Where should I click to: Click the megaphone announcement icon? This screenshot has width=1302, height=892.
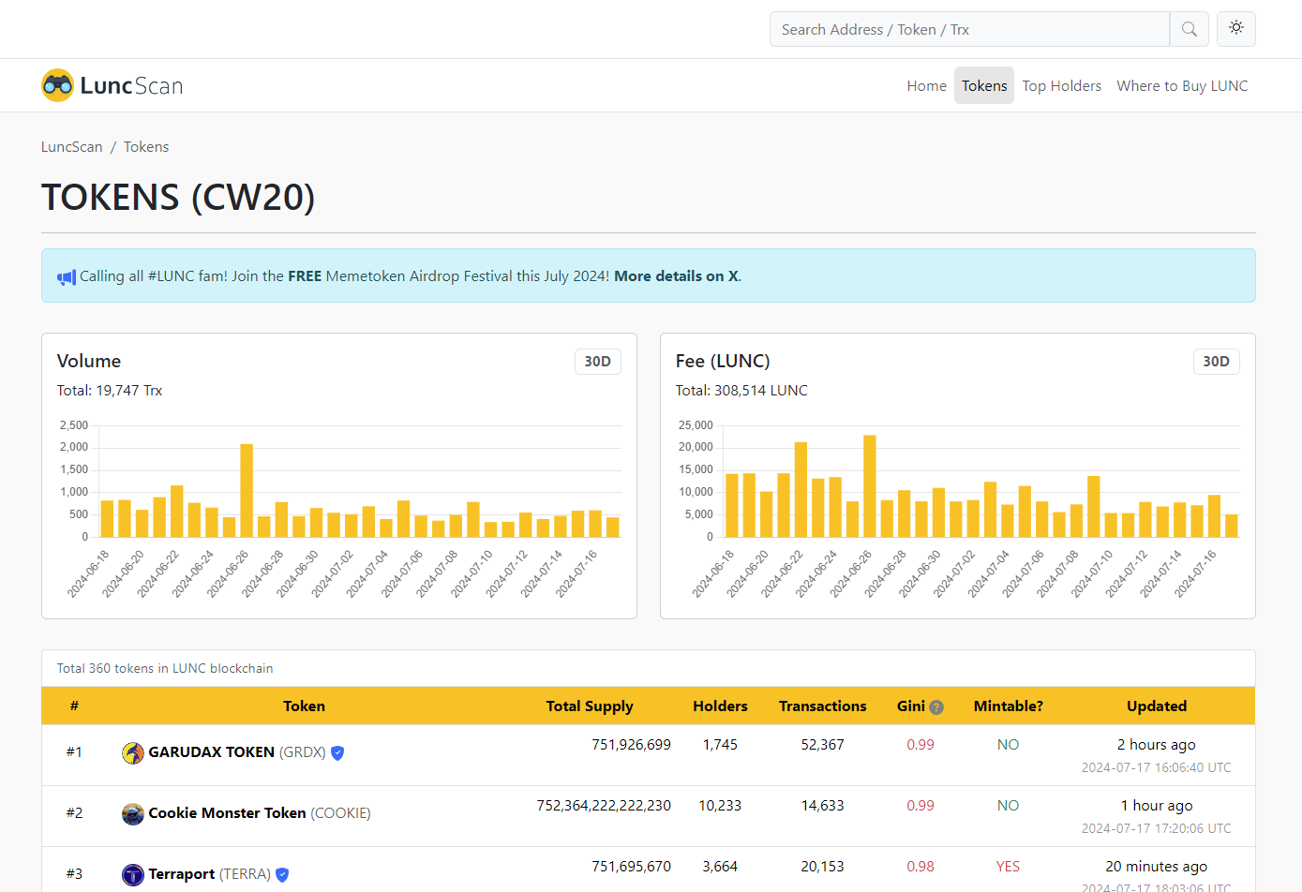(x=66, y=277)
